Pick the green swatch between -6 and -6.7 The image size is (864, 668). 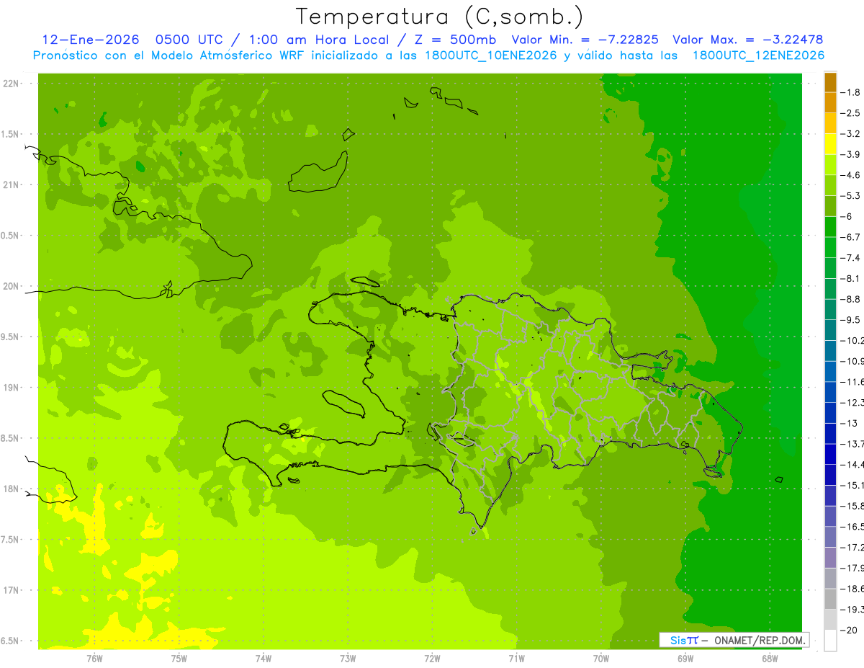pos(830,227)
